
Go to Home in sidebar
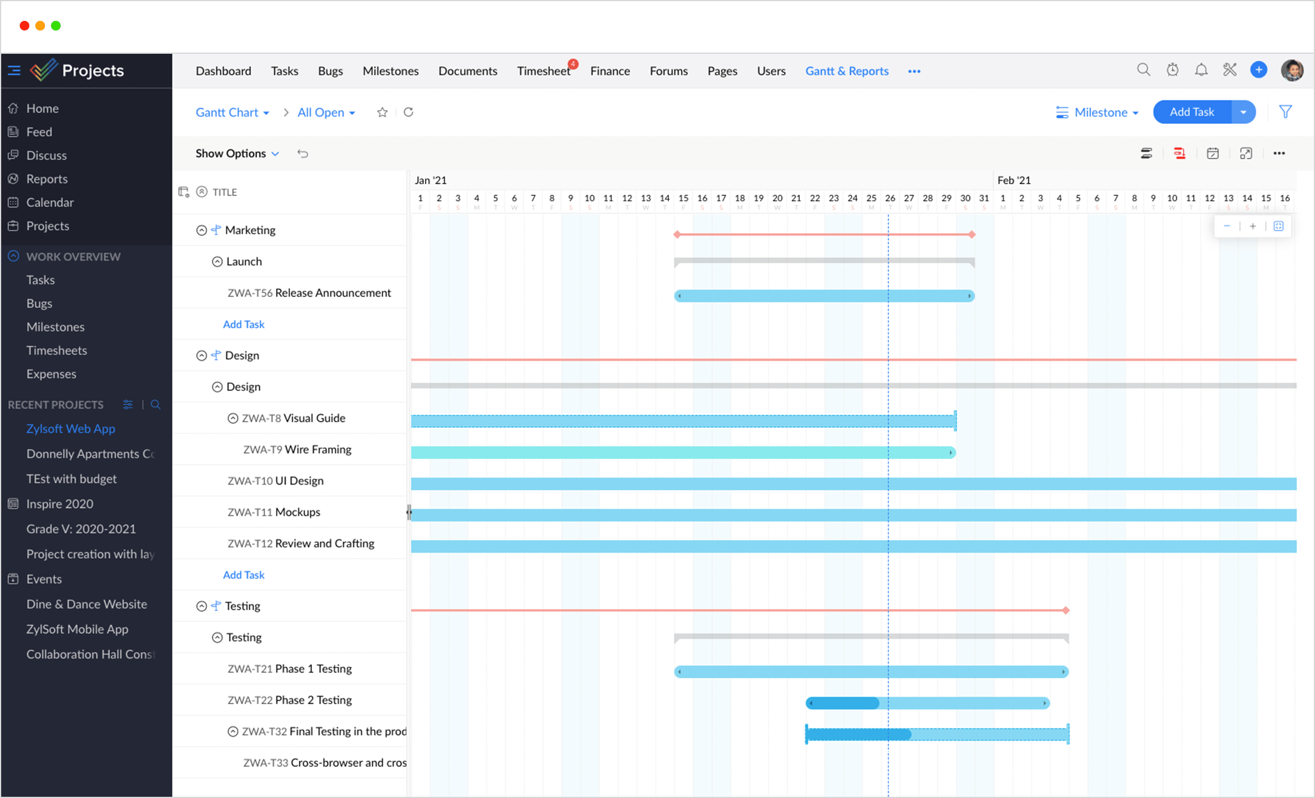coord(42,108)
